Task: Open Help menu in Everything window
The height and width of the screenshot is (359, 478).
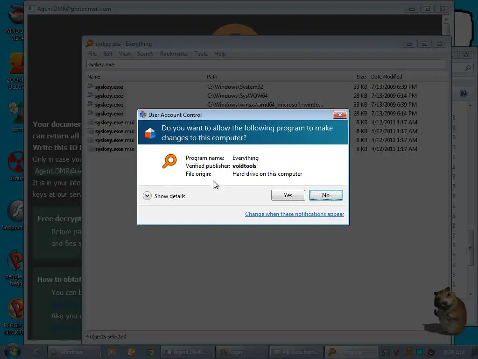Action: [220, 54]
